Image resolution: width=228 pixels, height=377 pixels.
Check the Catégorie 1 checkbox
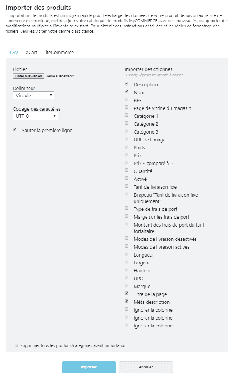point(127,115)
